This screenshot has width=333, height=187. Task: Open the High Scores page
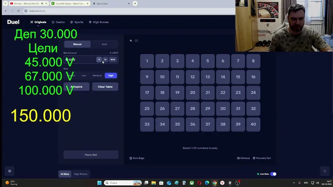pos(99,22)
